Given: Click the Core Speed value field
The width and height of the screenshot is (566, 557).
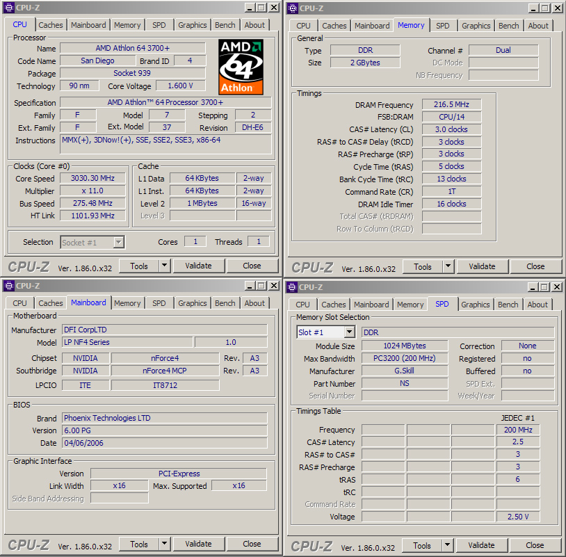Looking at the screenshot, I should point(92,178).
